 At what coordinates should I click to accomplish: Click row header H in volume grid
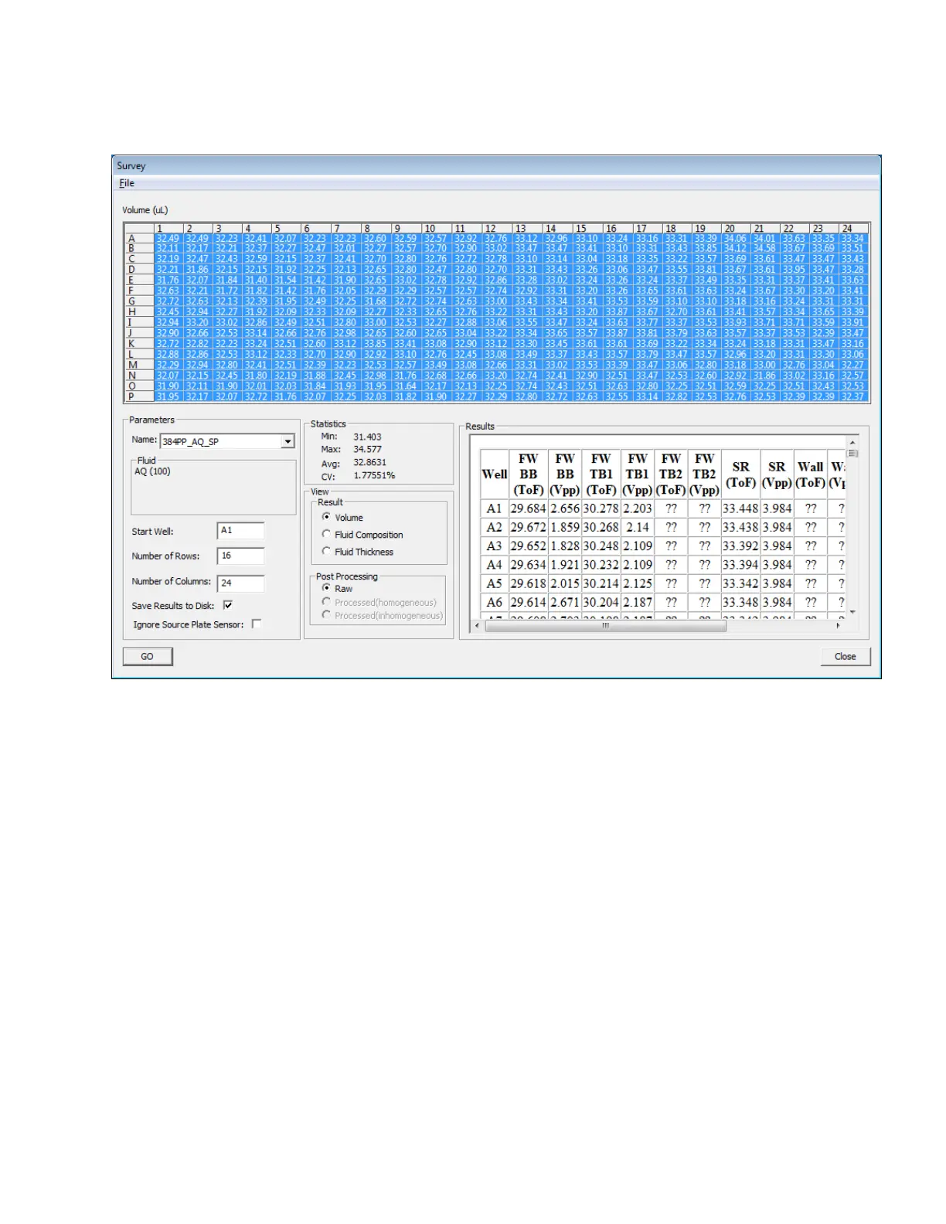pyautogui.click(x=139, y=311)
